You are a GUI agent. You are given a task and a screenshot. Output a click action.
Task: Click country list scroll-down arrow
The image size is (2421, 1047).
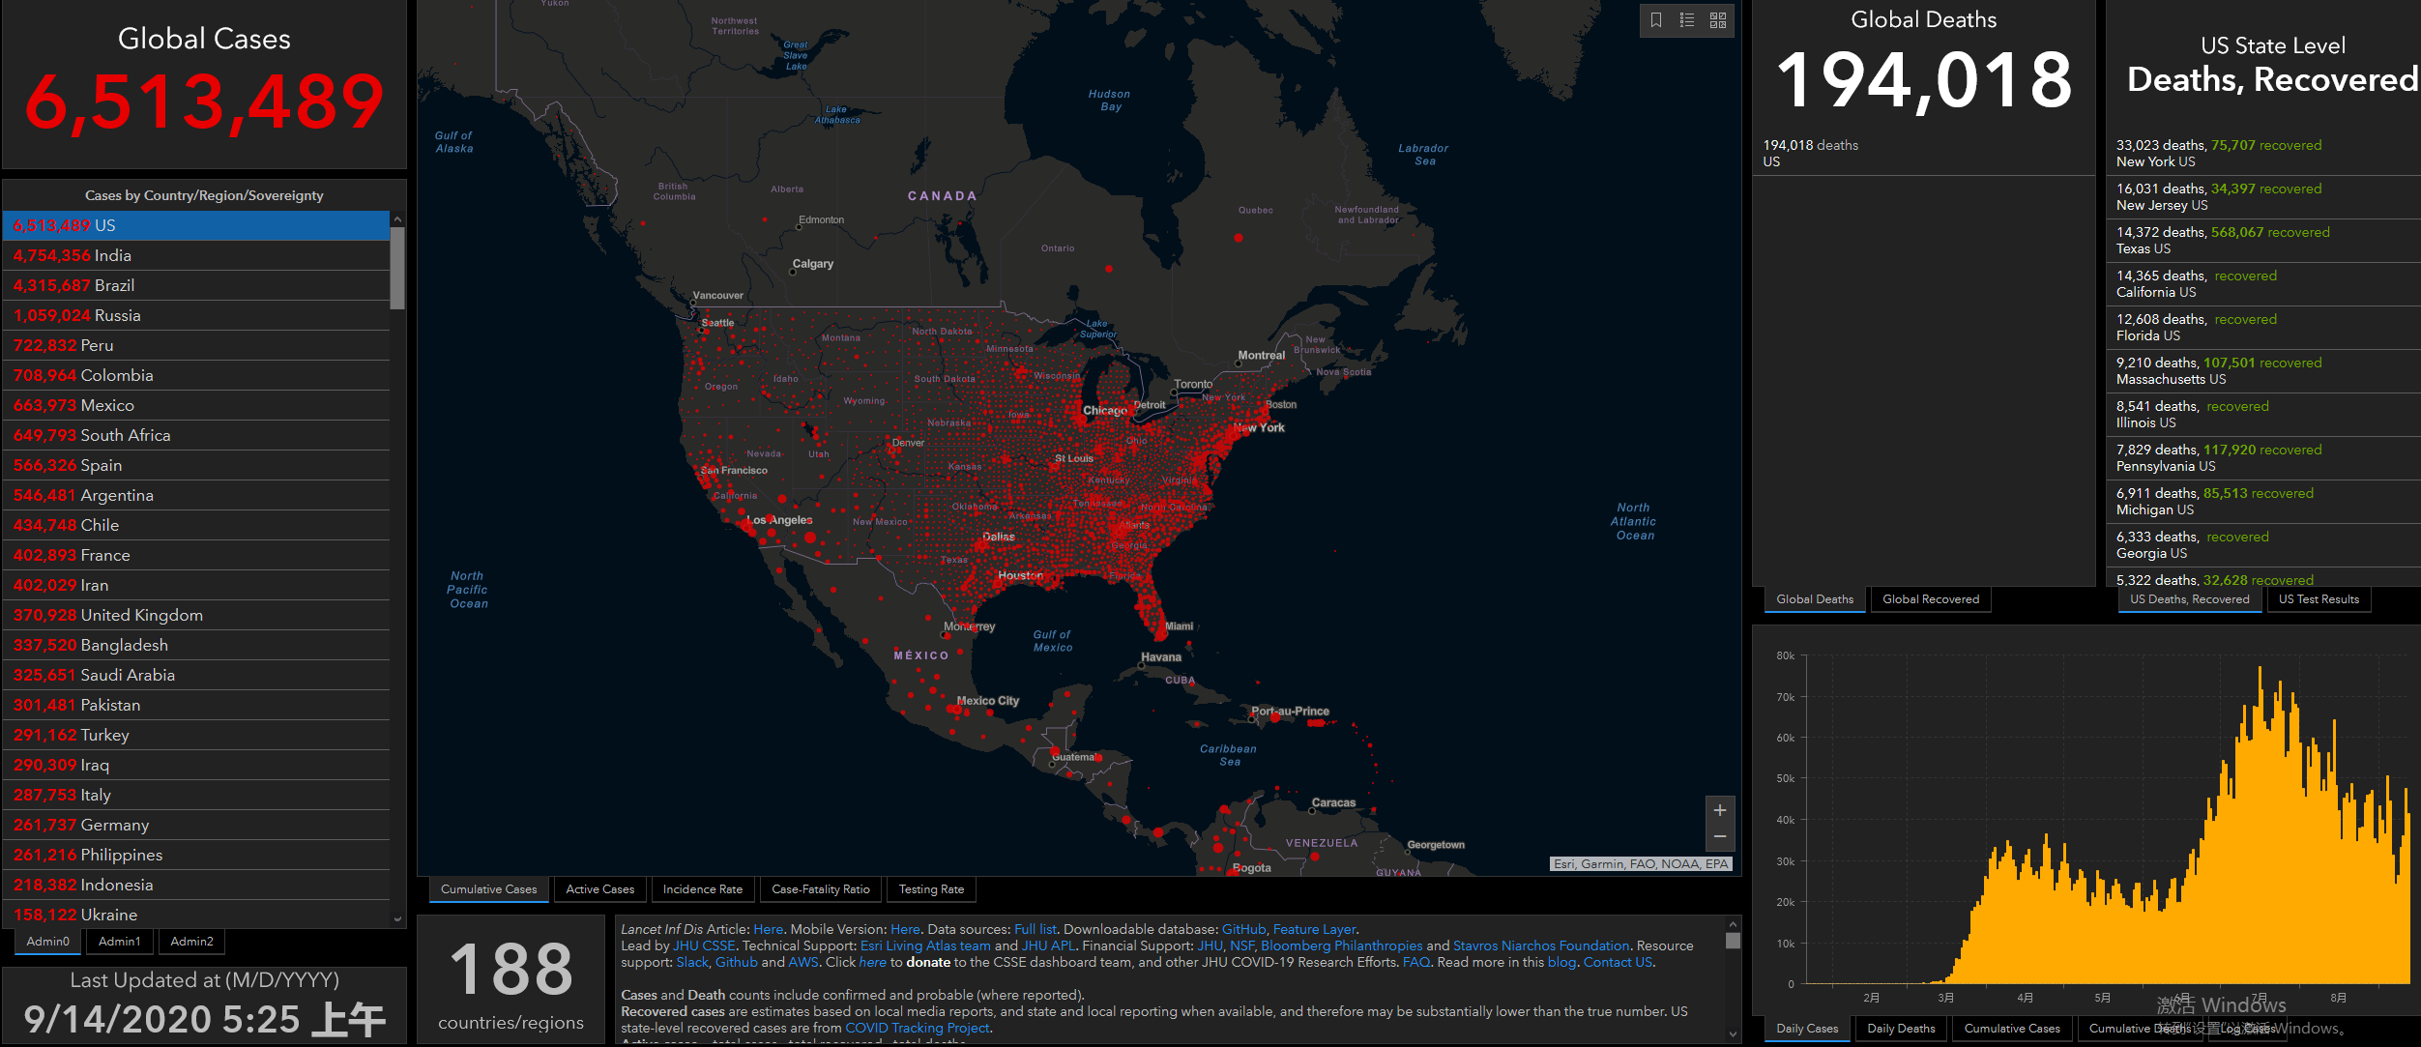pyautogui.click(x=397, y=918)
